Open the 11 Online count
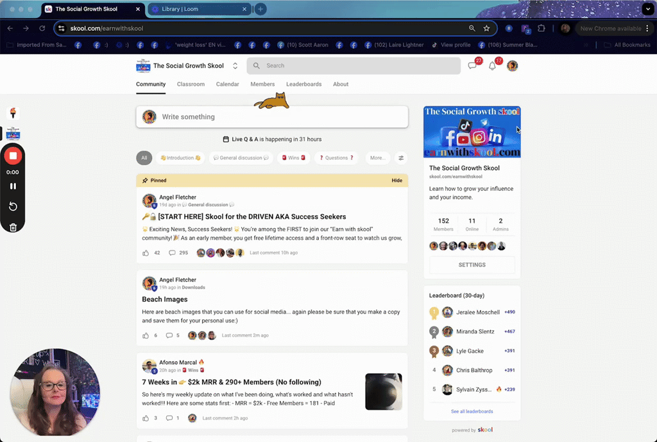Screen dimensions: 657x442 point(472,224)
